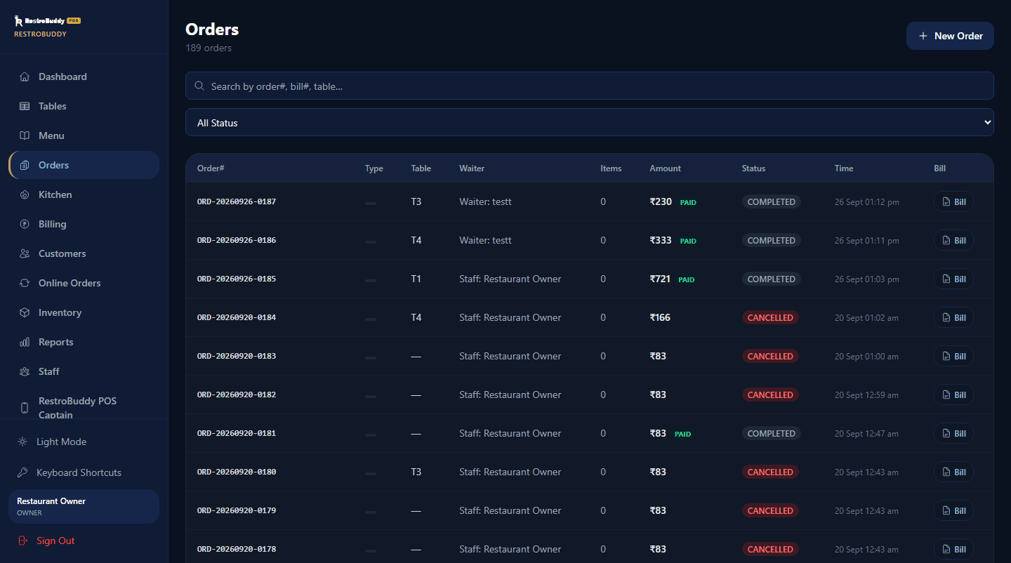Navigate to Billing
Viewport: 1011px width, 563px height.
pyautogui.click(x=84, y=224)
